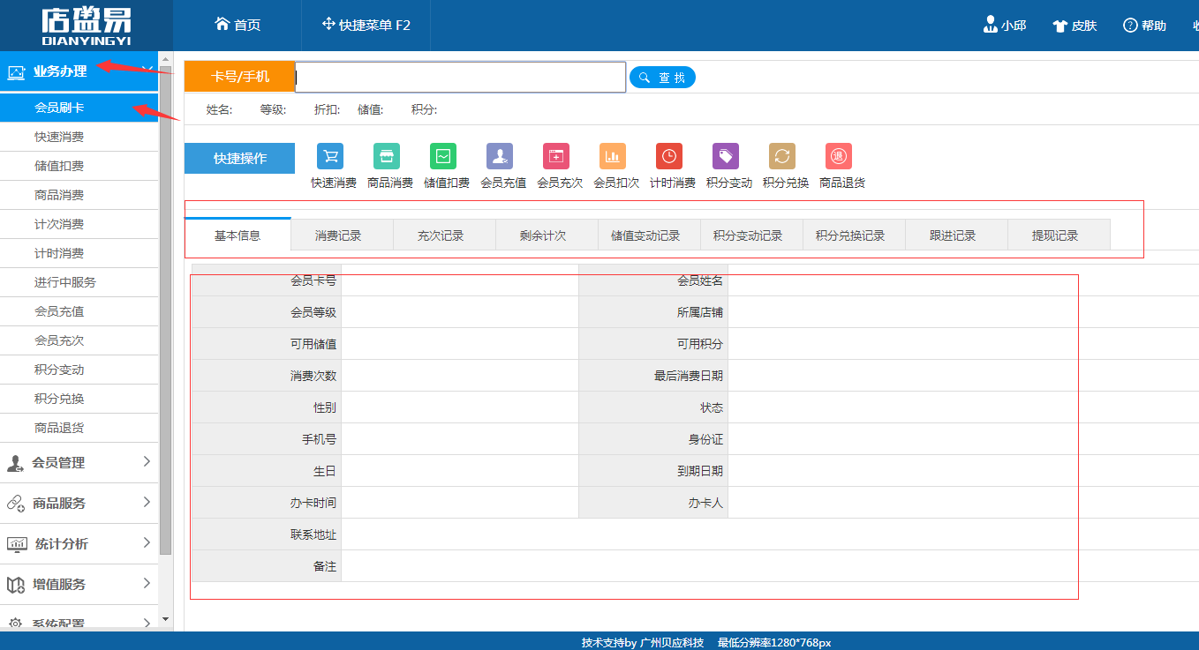
Task: Click the sidebar scrollbar down arrow
Action: [166, 620]
